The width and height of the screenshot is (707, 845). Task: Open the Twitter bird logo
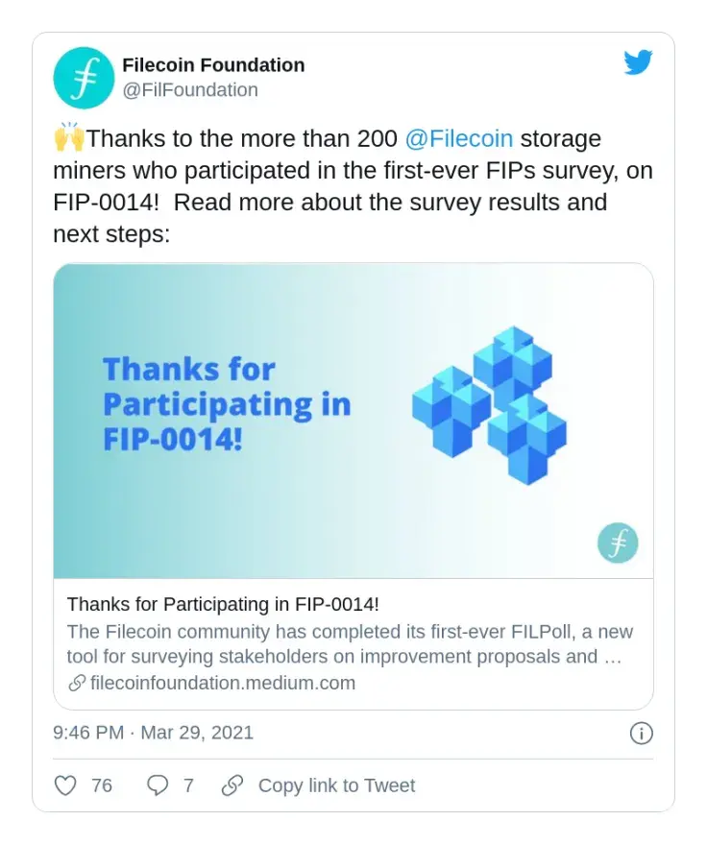tap(638, 62)
